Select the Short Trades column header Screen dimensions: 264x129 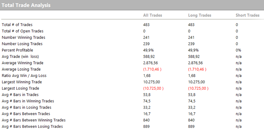[248, 15]
